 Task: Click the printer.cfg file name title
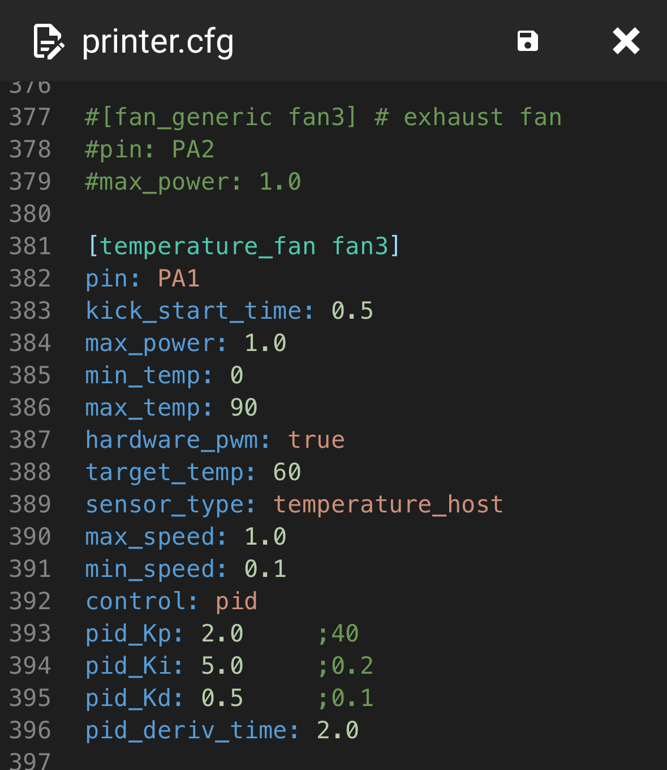[158, 41]
